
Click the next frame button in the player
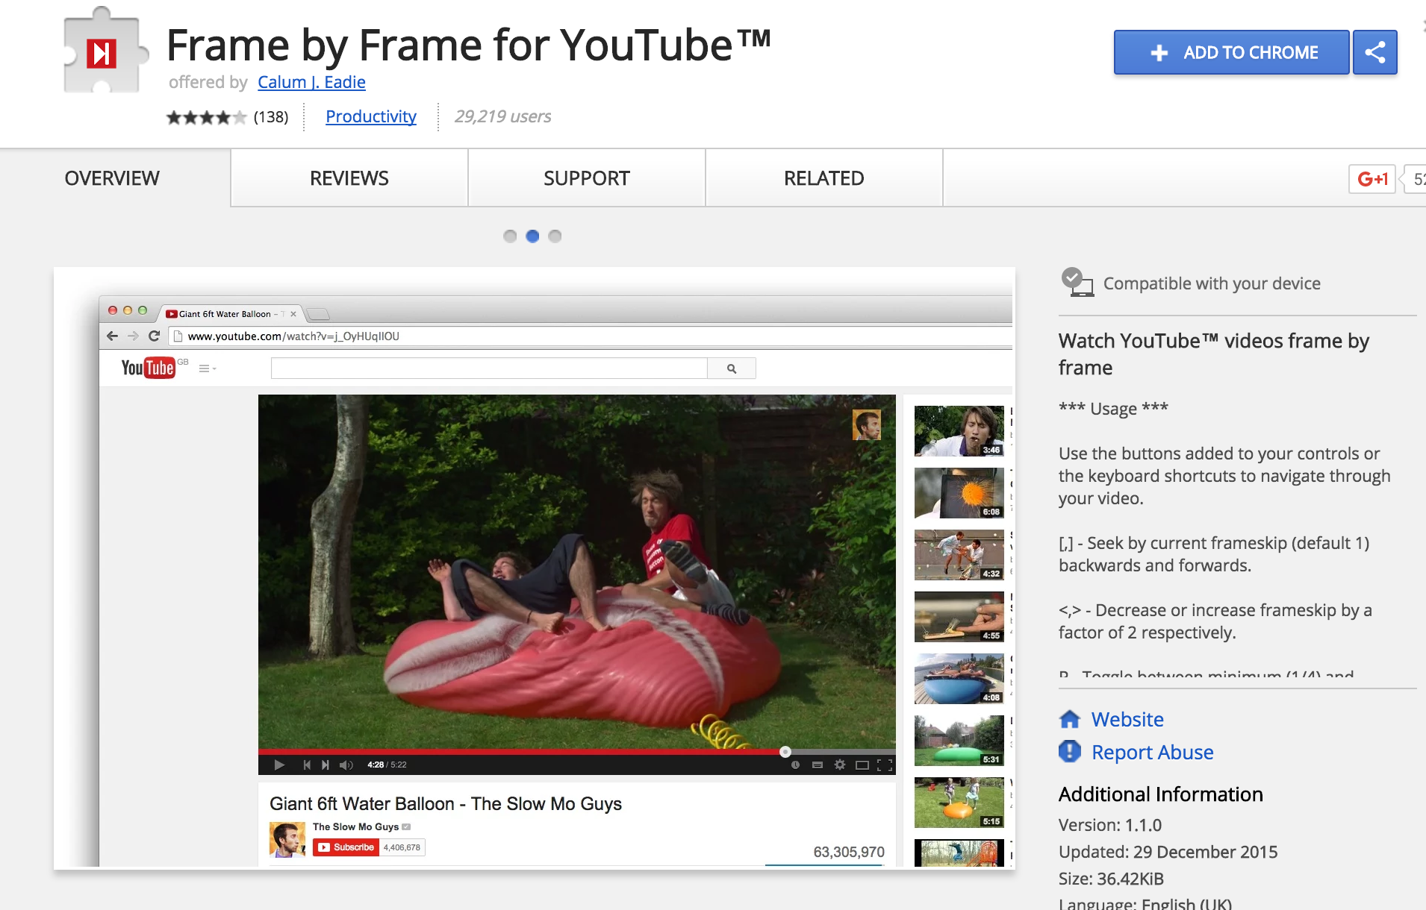pyautogui.click(x=326, y=765)
